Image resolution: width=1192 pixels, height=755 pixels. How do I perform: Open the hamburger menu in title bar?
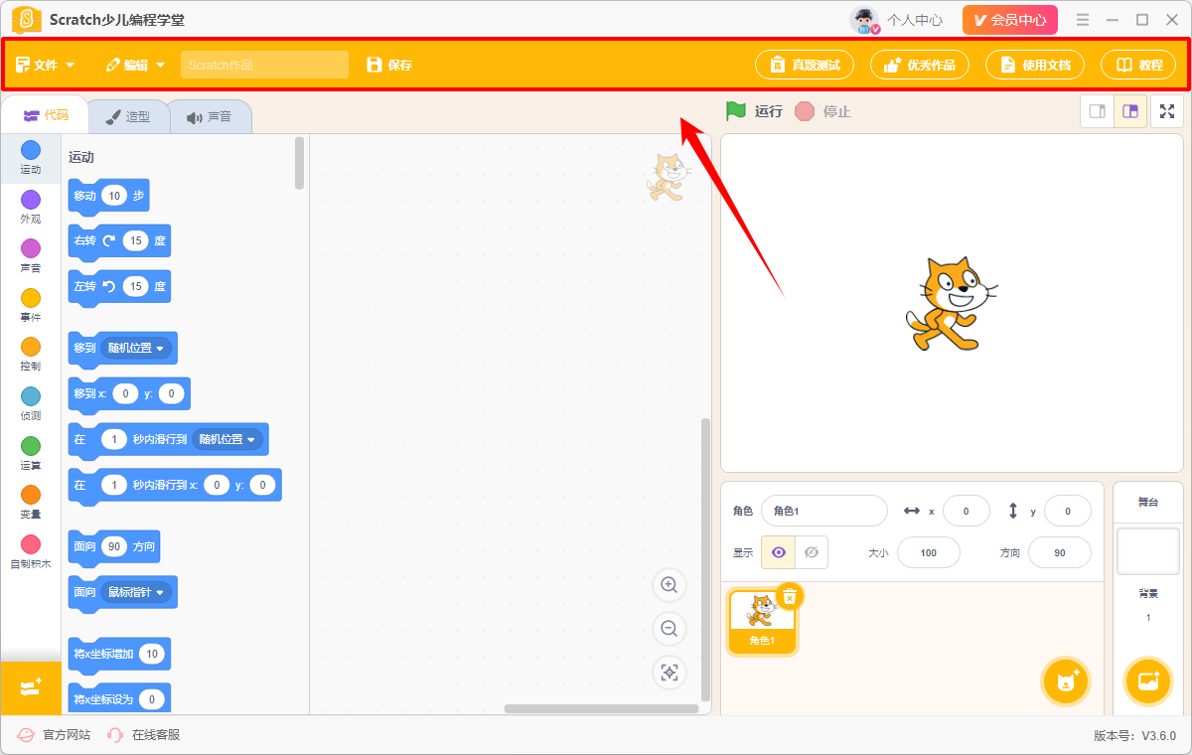[1083, 20]
